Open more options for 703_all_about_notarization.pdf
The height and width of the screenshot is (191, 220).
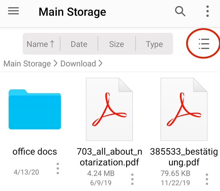click(x=132, y=179)
